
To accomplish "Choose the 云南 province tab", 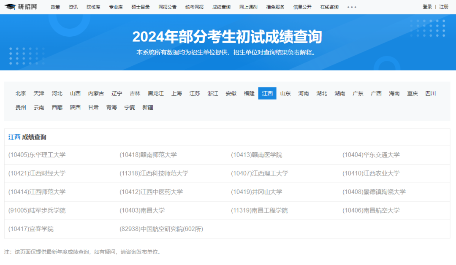I will (x=39, y=107).
